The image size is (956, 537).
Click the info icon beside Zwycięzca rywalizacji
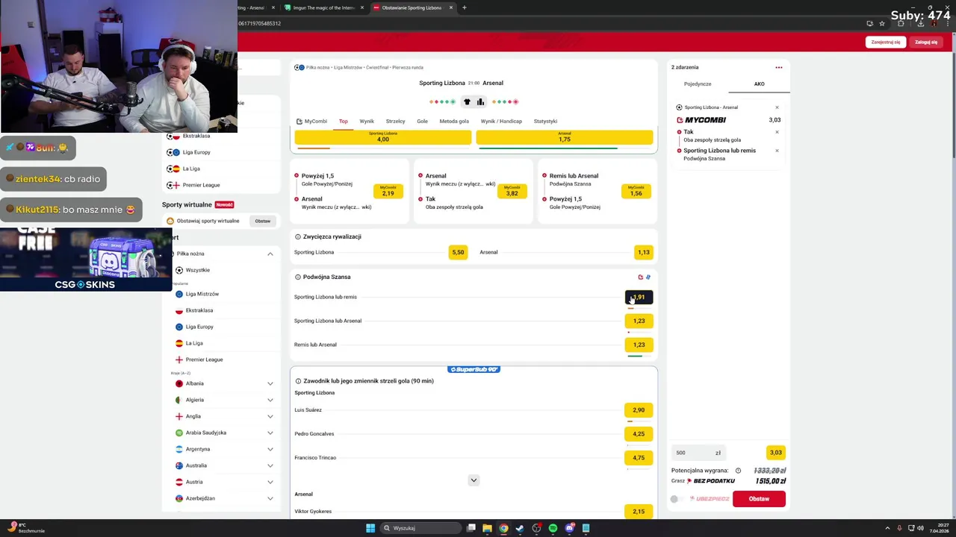pyautogui.click(x=298, y=236)
